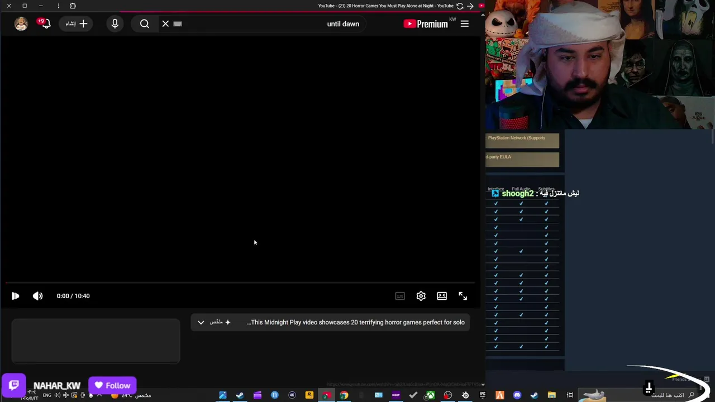The height and width of the screenshot is (402, 715).
Task: Open Google Chrome taskbar icon
Action: tap(344, 395)
